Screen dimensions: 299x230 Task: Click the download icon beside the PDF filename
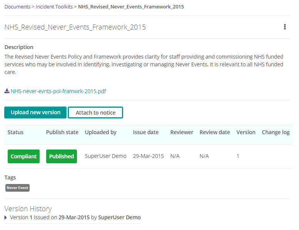pos(7,91)
